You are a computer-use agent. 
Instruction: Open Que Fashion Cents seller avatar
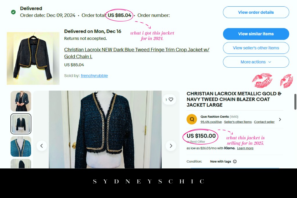[192, 119]
